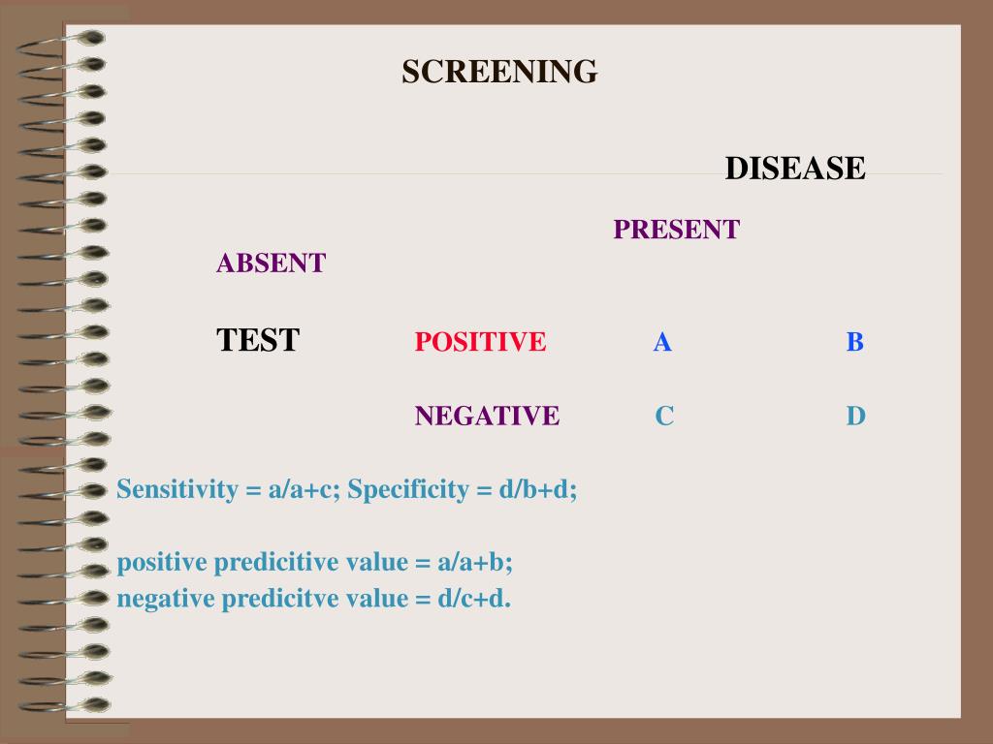Select cell letter C
Image resolution: width=993 pixels, height=744 pixels.
click(x=664, y=416)
